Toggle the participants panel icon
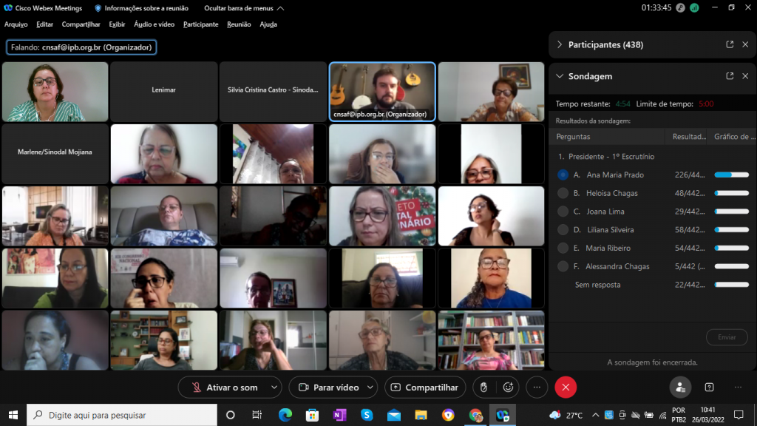 click(x=680, y=387)
